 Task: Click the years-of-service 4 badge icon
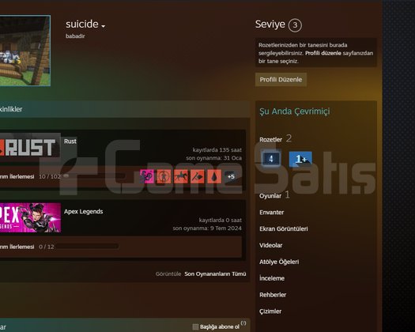coord(271,159)
